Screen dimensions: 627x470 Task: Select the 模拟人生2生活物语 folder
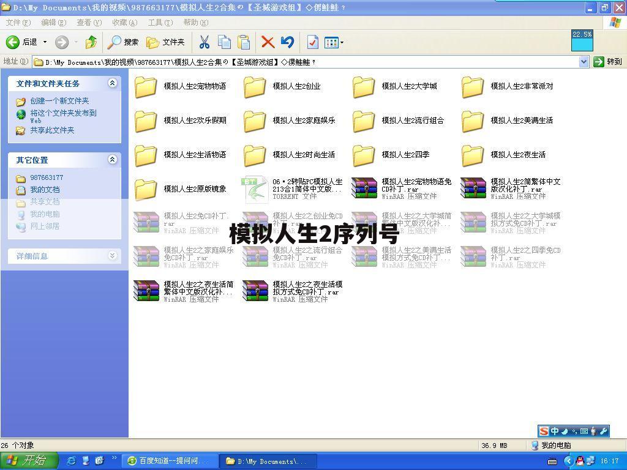[181, 155]
